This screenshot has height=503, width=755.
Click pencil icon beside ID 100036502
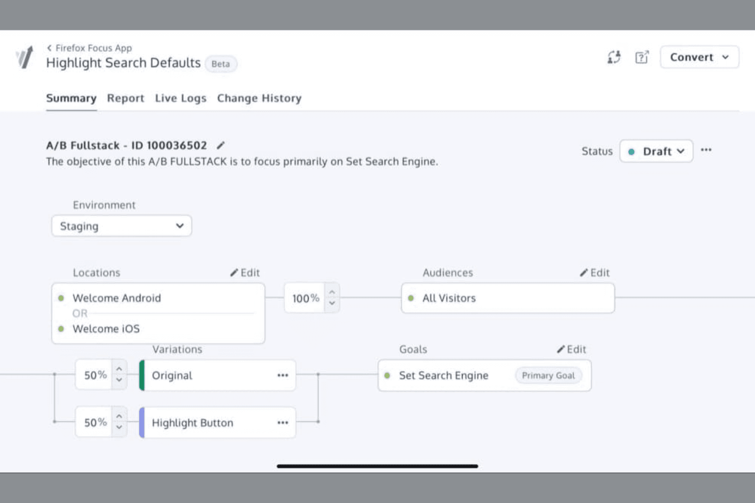tap(220, 145)
